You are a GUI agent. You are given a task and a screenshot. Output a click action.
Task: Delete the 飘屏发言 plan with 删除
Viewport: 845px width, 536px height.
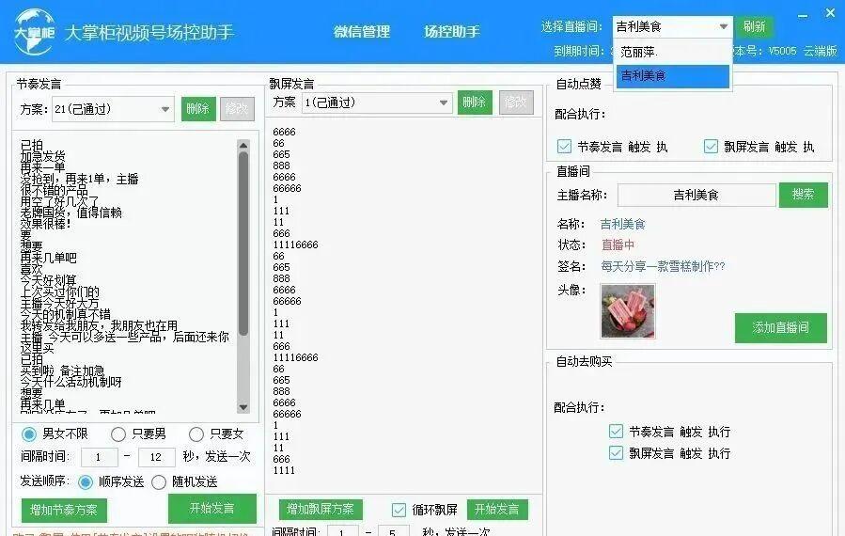coord(475,102)
